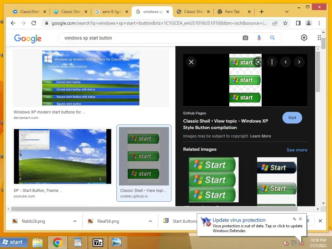Click the preview panel vertical scrollbar
Viewport: 332px width, 249px height.
click(x=318, y=72)
